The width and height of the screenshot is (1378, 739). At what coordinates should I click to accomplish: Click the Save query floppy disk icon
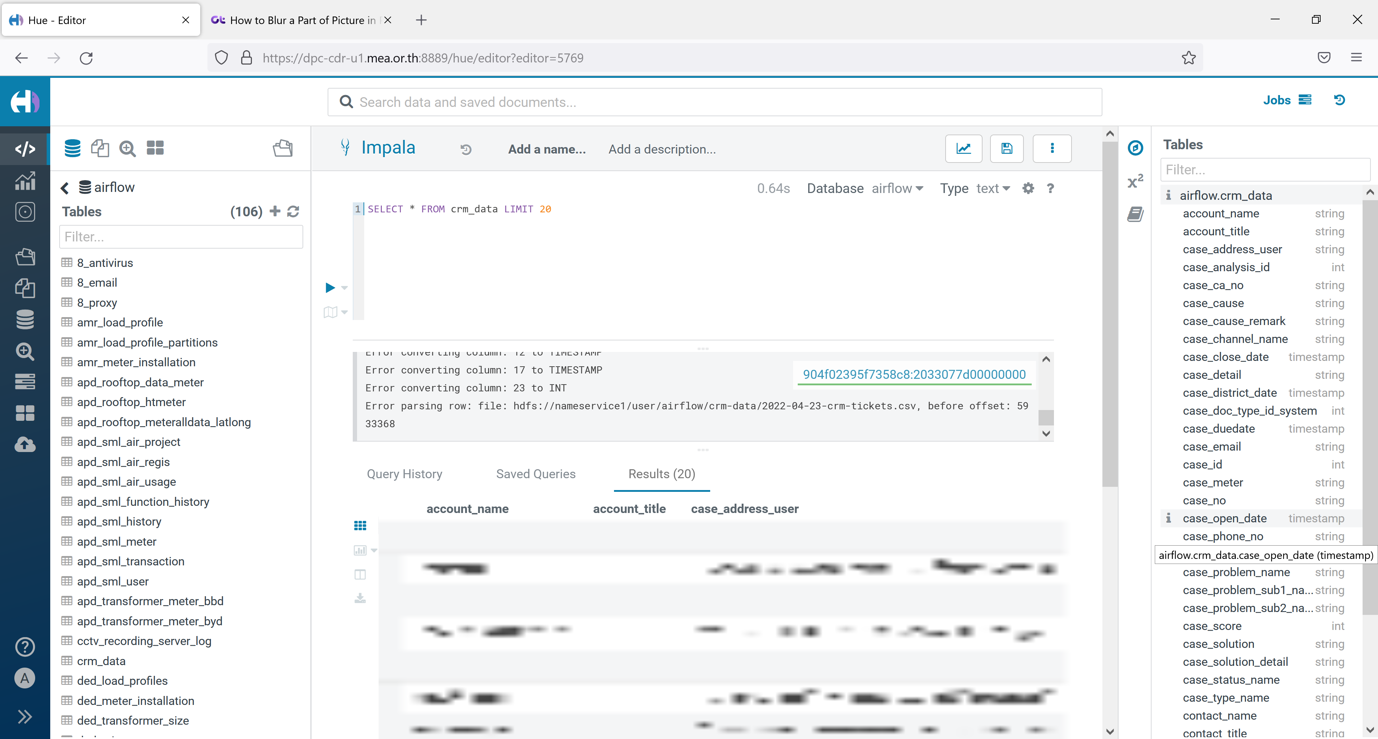pyautogui.click(x=1006, y=149)
